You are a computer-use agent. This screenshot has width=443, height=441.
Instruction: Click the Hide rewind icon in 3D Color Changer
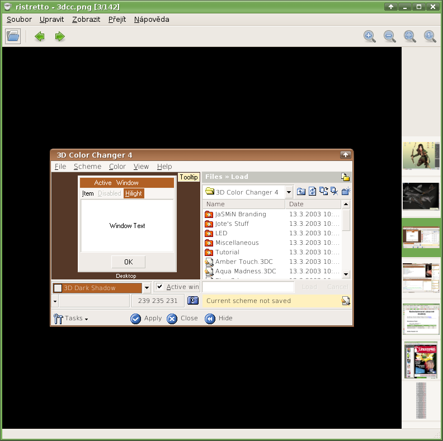click(x=210, y=319)
